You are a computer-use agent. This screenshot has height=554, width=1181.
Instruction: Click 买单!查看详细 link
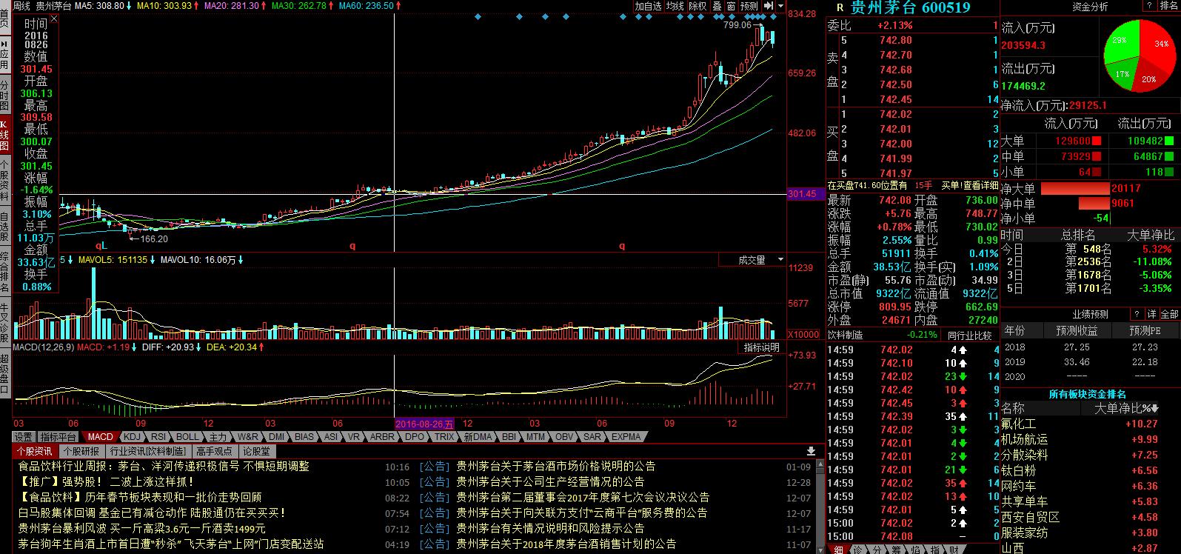point(969,185)
